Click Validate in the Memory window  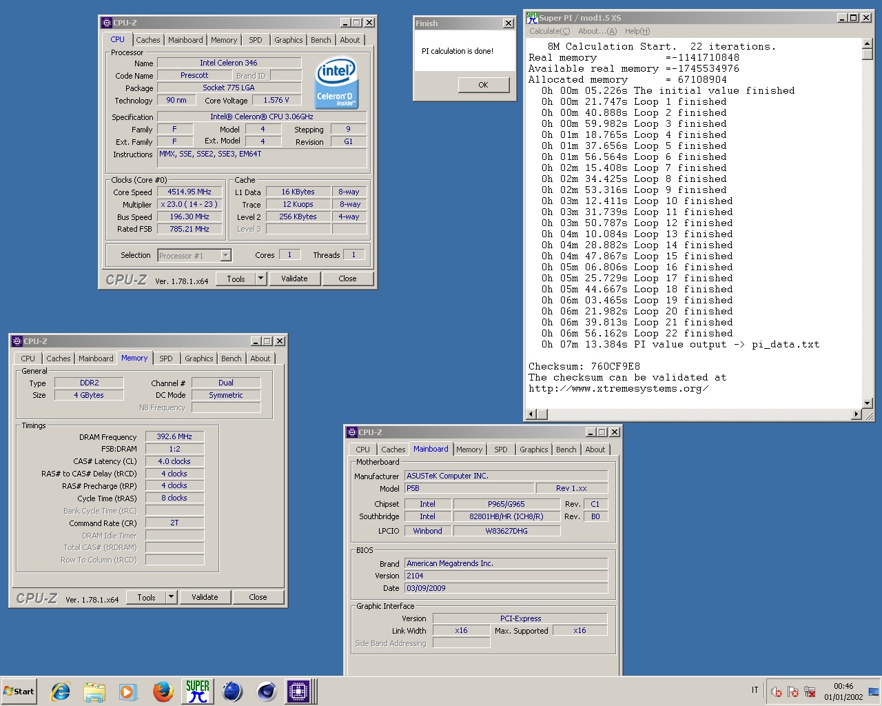point(205,597)
